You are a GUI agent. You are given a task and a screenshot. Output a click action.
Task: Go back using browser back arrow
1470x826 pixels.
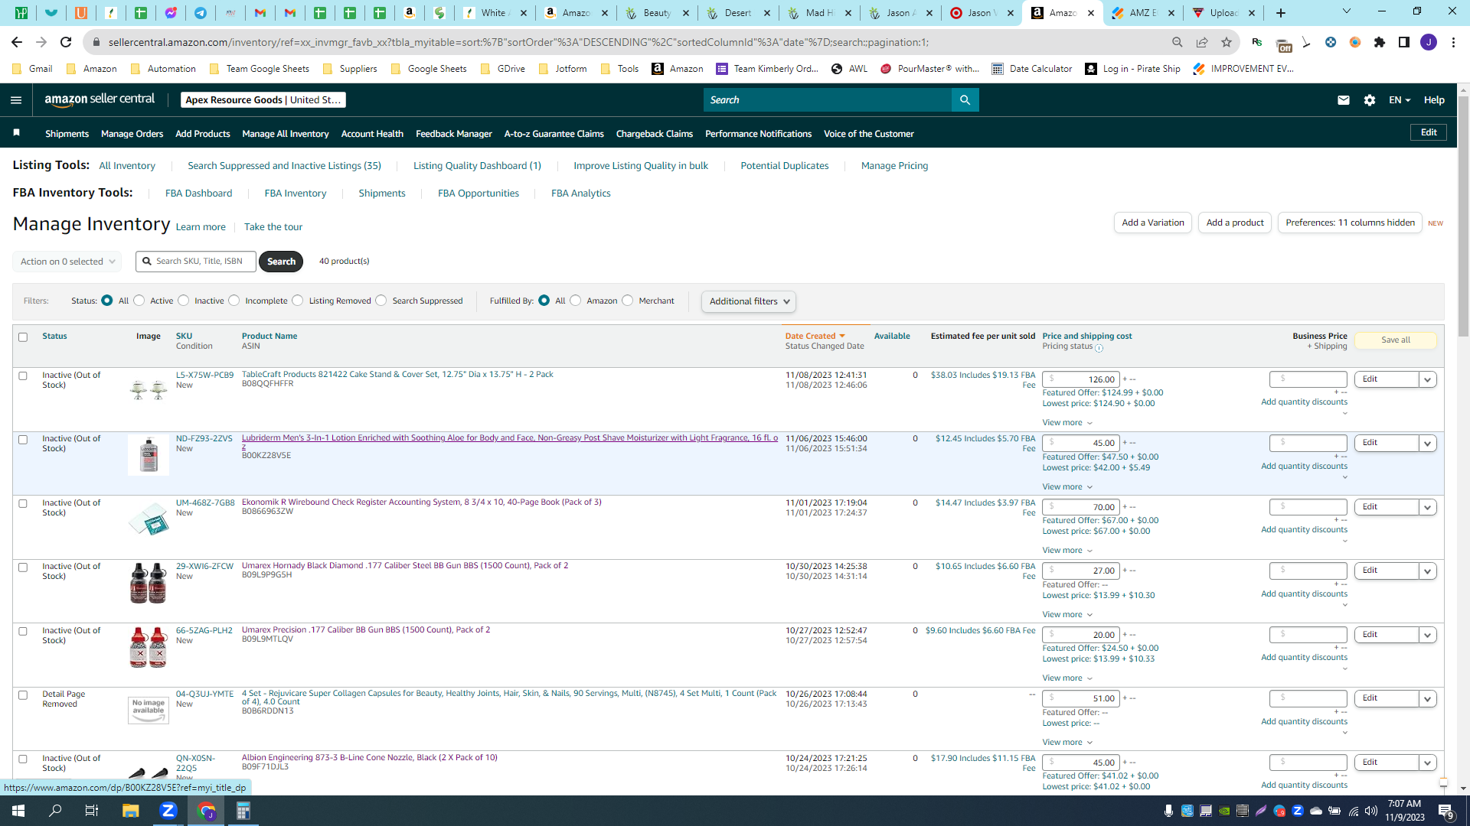(17, 42)
